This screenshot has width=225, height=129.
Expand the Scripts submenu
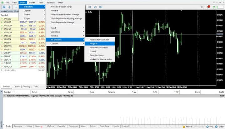[32, 18]
